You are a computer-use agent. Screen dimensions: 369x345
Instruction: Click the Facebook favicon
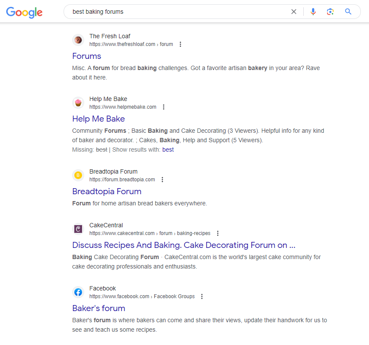click(78, 292)
